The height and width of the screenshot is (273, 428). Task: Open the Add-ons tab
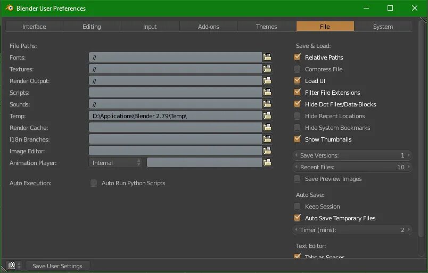208,27
